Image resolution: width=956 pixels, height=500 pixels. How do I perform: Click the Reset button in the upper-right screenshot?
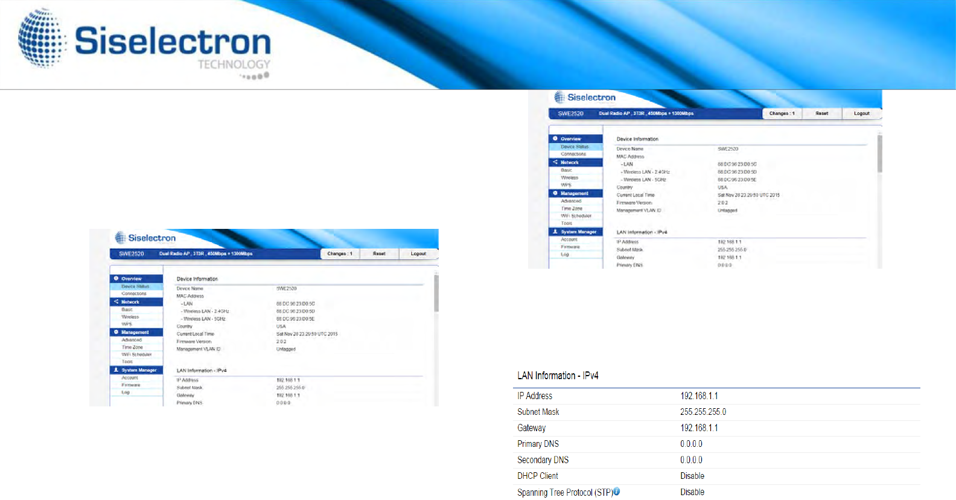coord(822,114)
